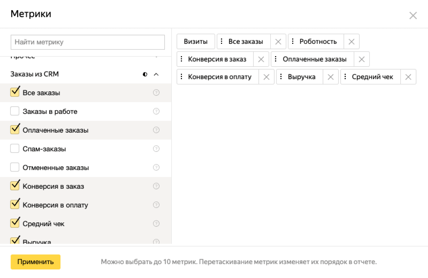Remove the Роботность metric chip
The image size is (428, 278).
coord(351,42)
